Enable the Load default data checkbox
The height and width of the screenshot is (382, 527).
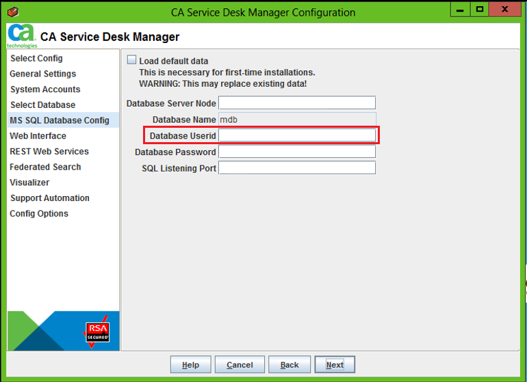pyautogui.click(x=131, y=60)
